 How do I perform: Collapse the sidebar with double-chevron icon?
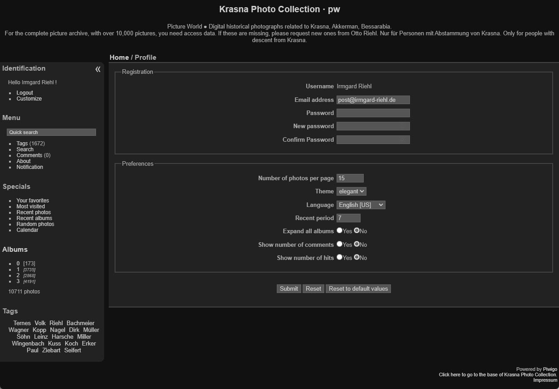tap(98, 69)
